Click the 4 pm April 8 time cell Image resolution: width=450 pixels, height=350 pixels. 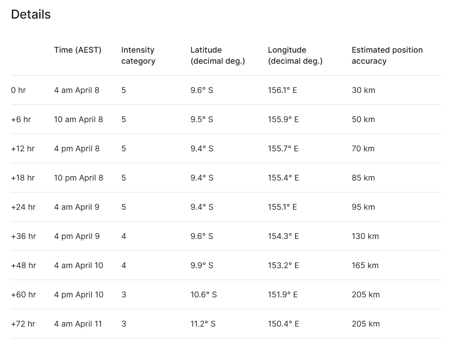[77, 149]
